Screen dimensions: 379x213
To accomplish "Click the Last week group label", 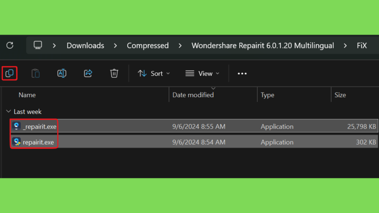I will pyautogui.click(x=27, y=112).
